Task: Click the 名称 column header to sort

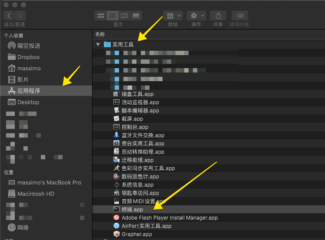Action: pos(100,34)
